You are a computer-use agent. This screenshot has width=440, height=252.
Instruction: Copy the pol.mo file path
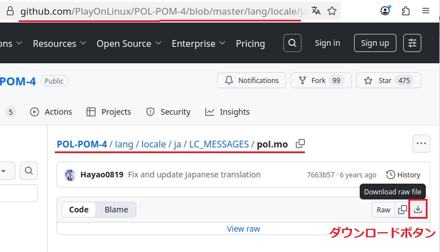pyautogui.click(x=300, y=144)
